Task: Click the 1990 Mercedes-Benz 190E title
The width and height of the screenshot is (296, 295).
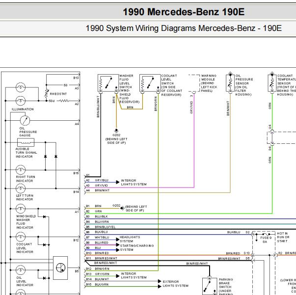Action: pos(184,12)
